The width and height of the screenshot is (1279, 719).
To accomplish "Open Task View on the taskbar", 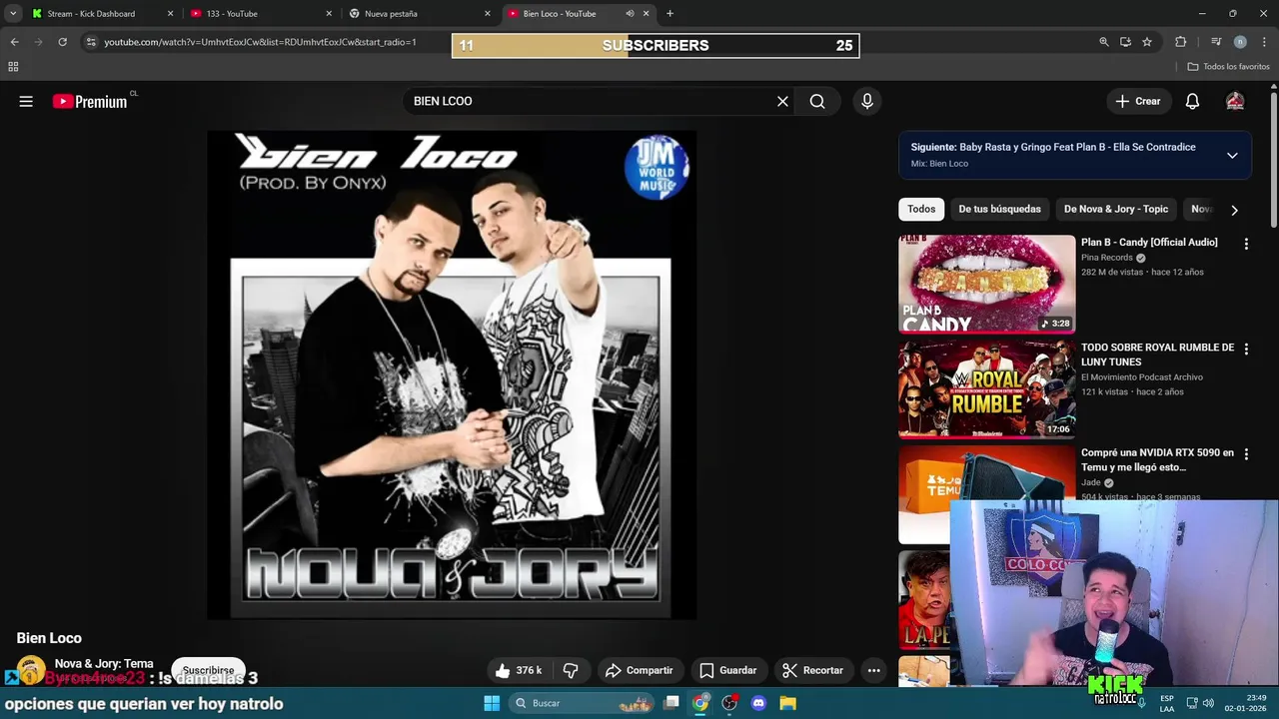I will (671, 703).
